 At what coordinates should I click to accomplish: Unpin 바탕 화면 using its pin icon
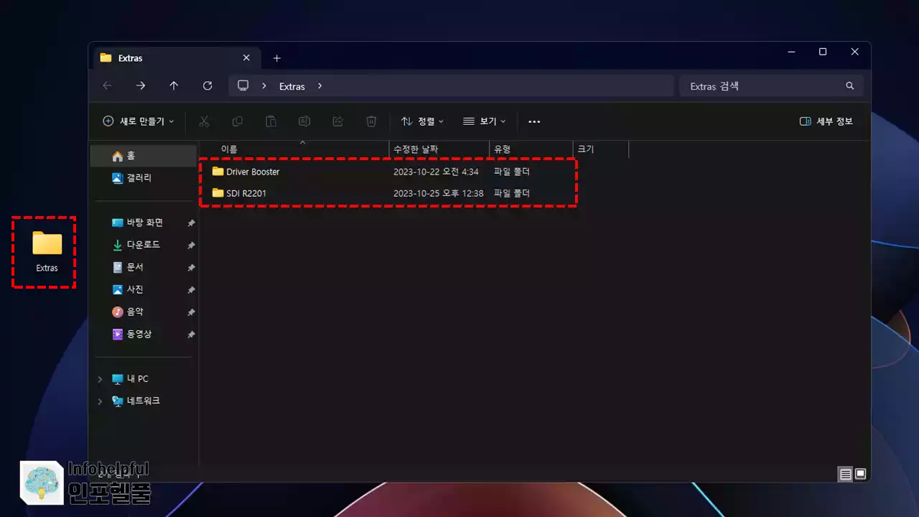click(x=191, y=223)
